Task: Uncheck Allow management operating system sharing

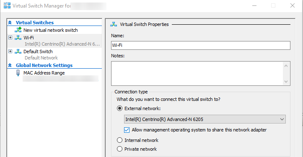Action: 127,130
